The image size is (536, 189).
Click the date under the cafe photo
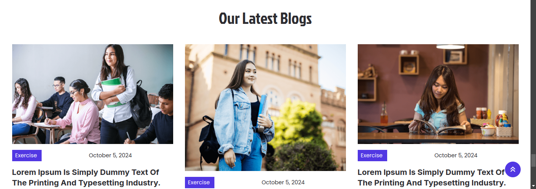(x=456, y=155)
